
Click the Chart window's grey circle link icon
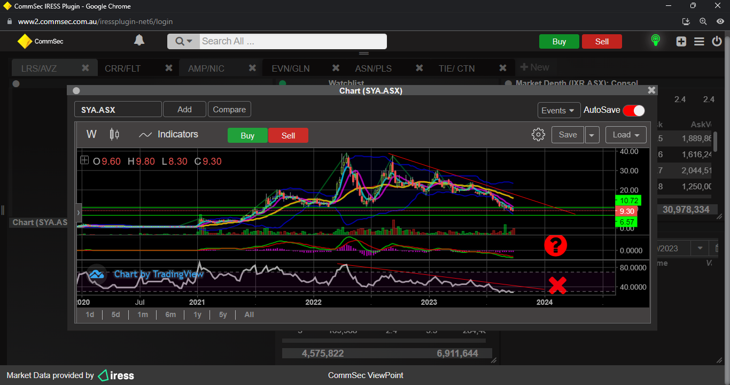(76, 91)
